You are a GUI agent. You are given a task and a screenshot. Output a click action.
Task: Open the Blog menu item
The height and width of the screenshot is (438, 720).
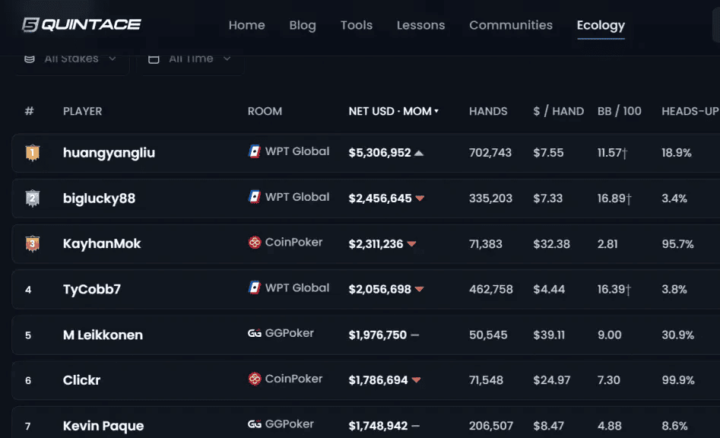point(303,25)
